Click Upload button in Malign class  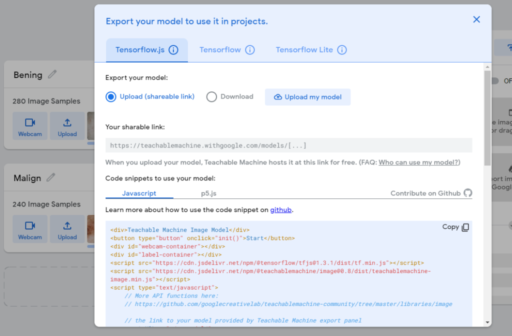click(x=67, y=229)
